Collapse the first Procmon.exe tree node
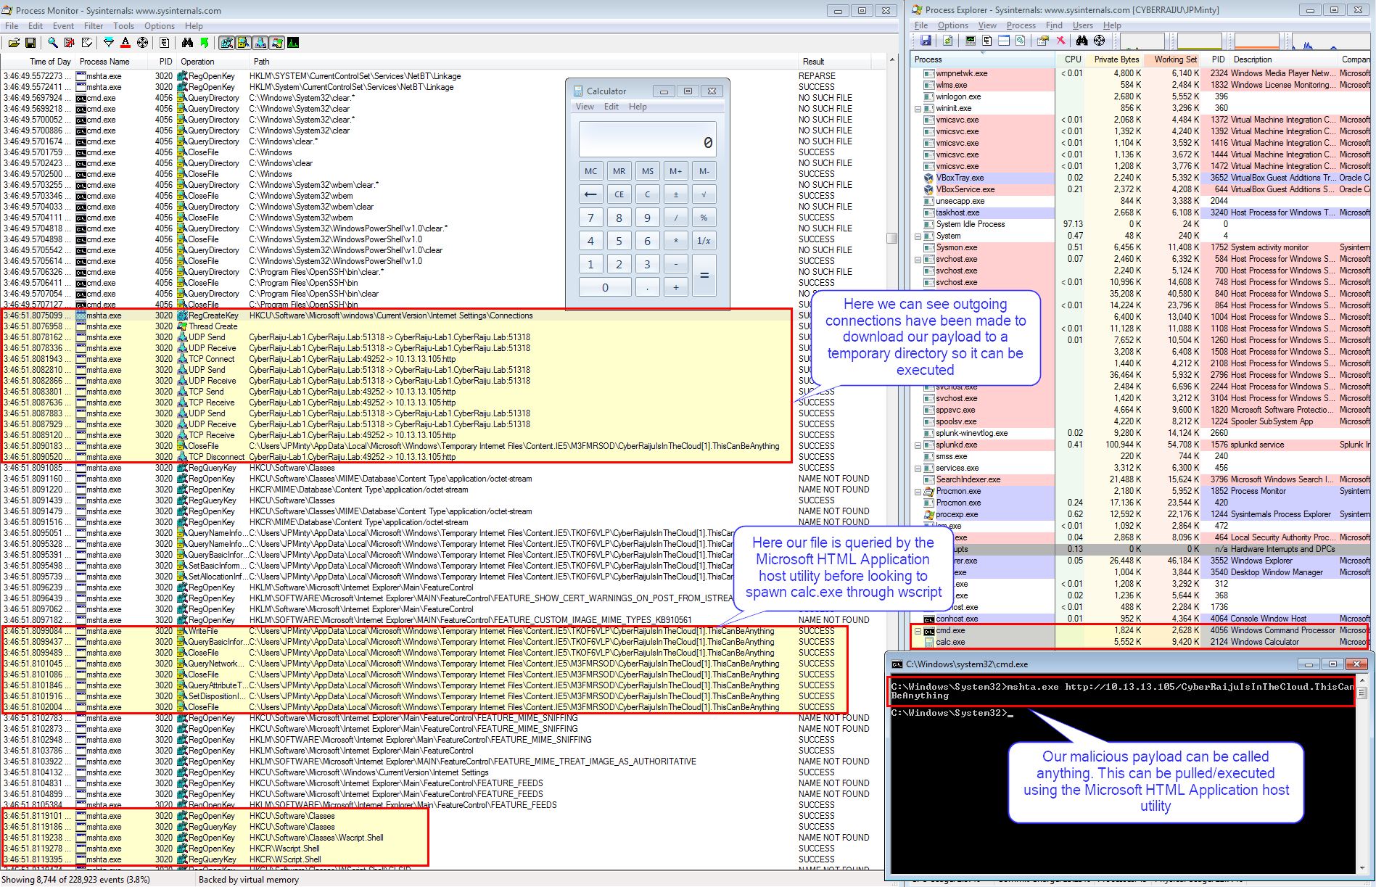Screen dimensions: 1376x887 [918, 492]
